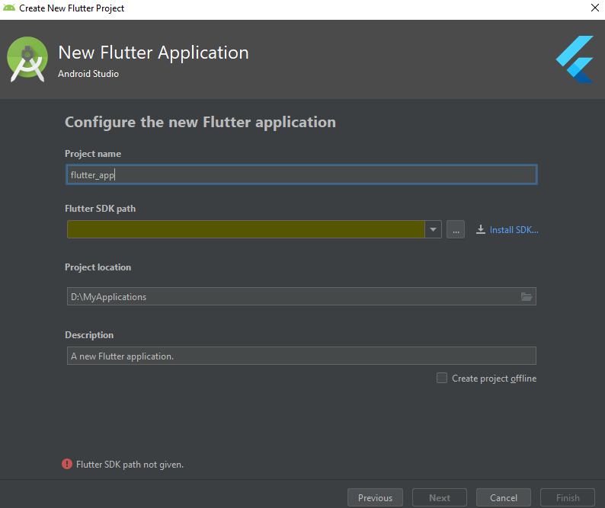Cancel the new Flutter project wizard

click(504, 497)
